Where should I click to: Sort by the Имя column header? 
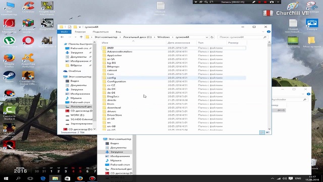tap(105, 42)
